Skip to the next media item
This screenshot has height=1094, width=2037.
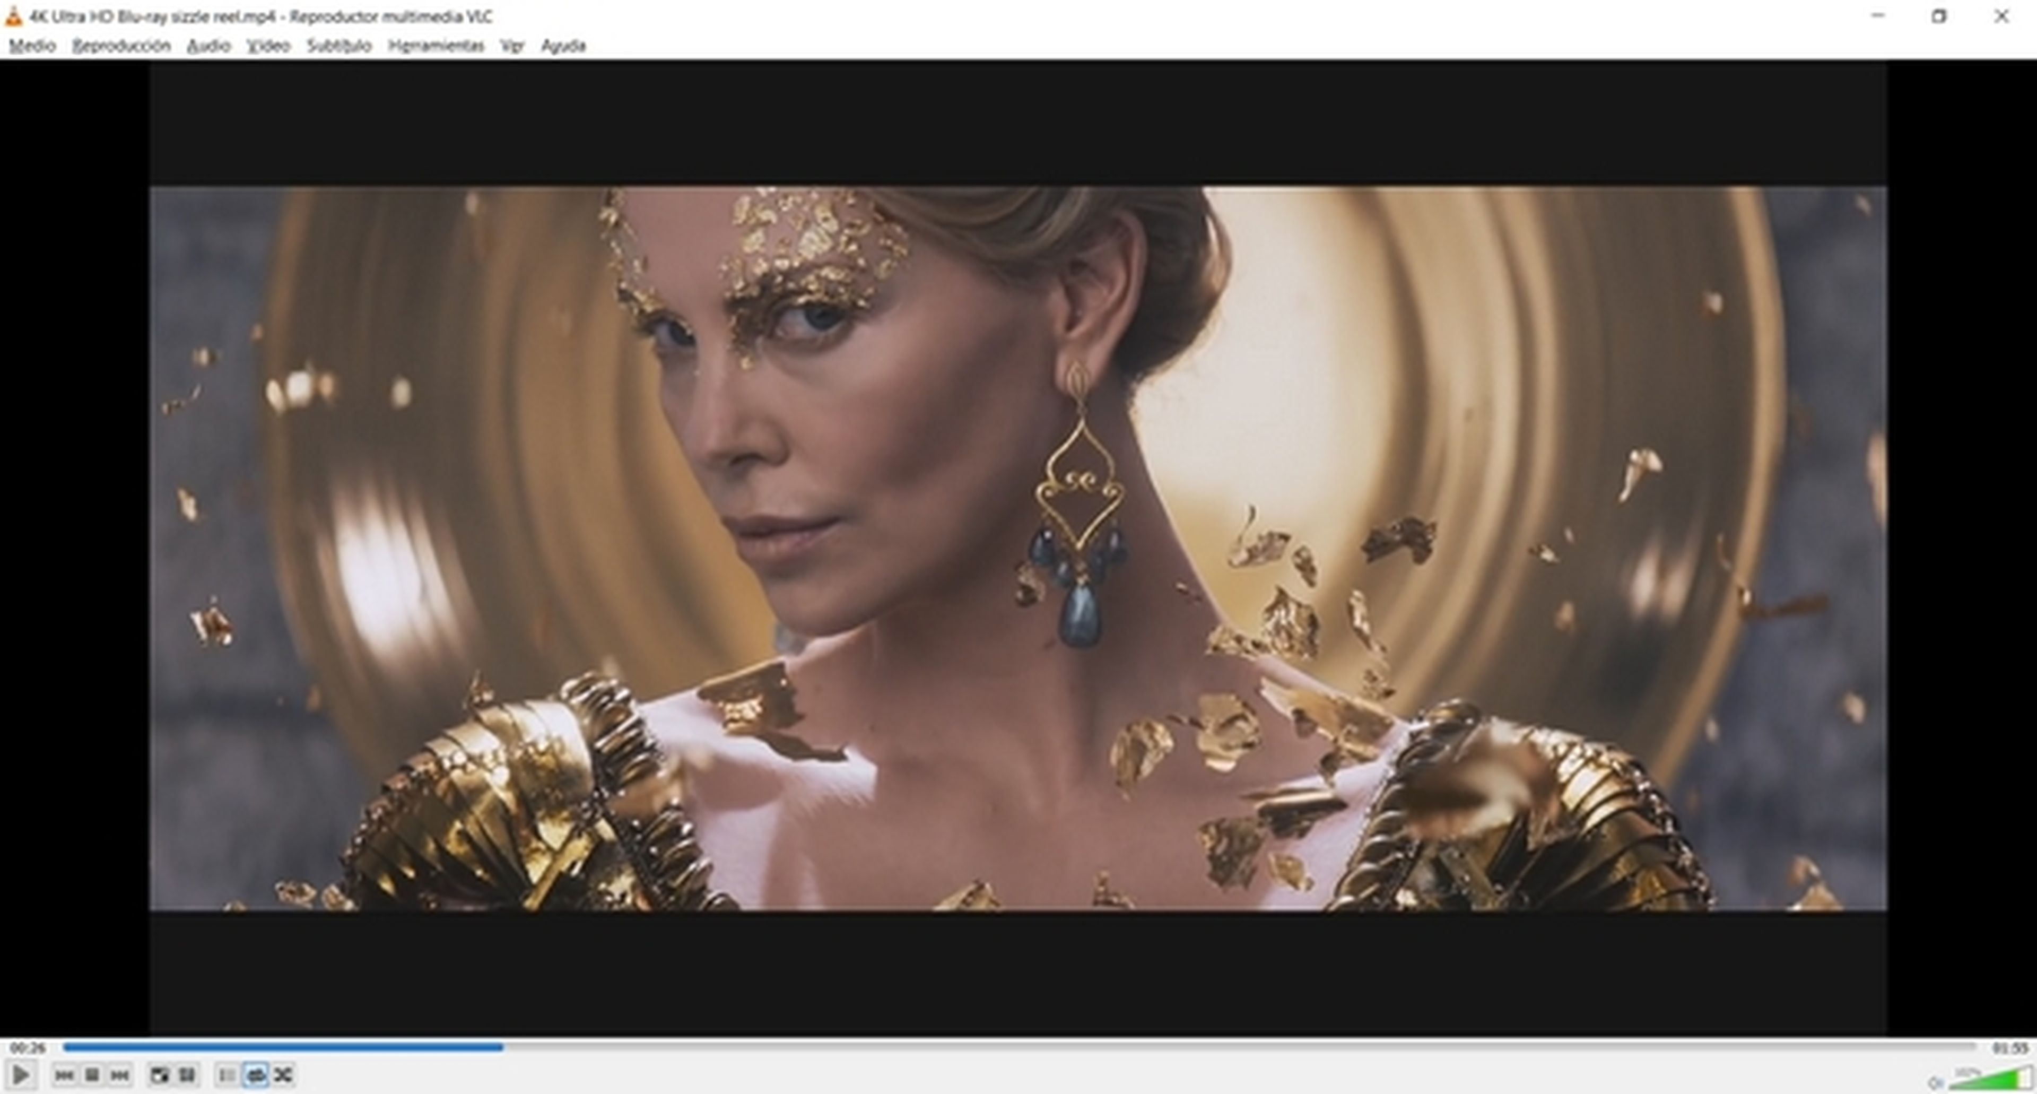(x=120, y=1075)
